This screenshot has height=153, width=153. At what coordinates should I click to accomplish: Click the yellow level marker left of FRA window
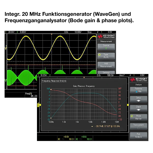pos(39,105)
